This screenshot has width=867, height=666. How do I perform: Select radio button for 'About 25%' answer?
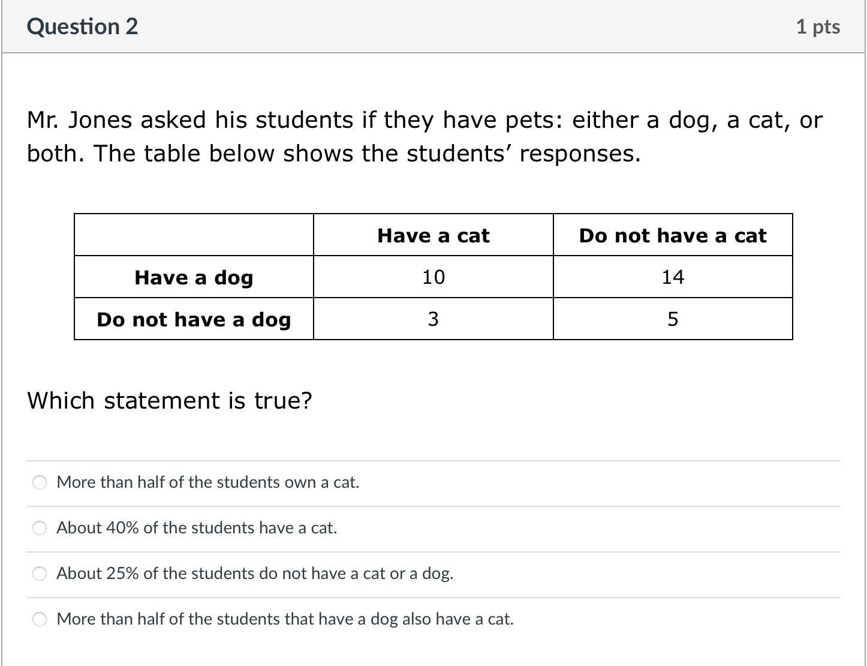(40, 574)
